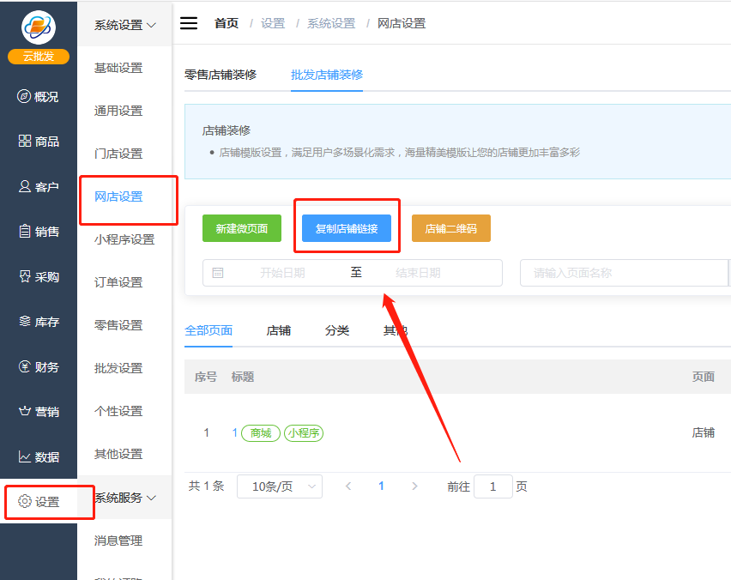Collapse the 系统设置 submenu

(x=124, y=25)
